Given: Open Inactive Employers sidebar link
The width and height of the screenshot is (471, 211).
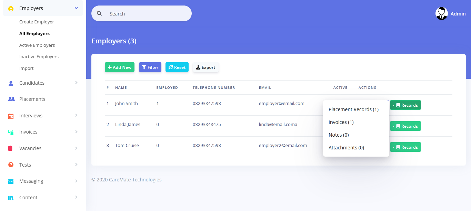Looking at the screenshot, I should pos(39,57).
